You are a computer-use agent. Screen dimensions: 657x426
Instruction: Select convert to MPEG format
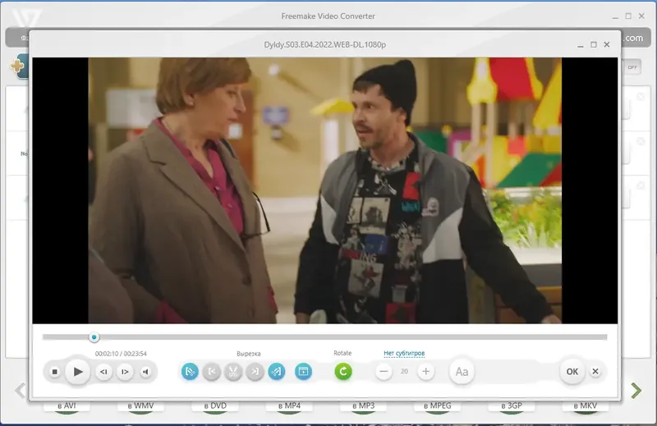(x=438, y=407)
